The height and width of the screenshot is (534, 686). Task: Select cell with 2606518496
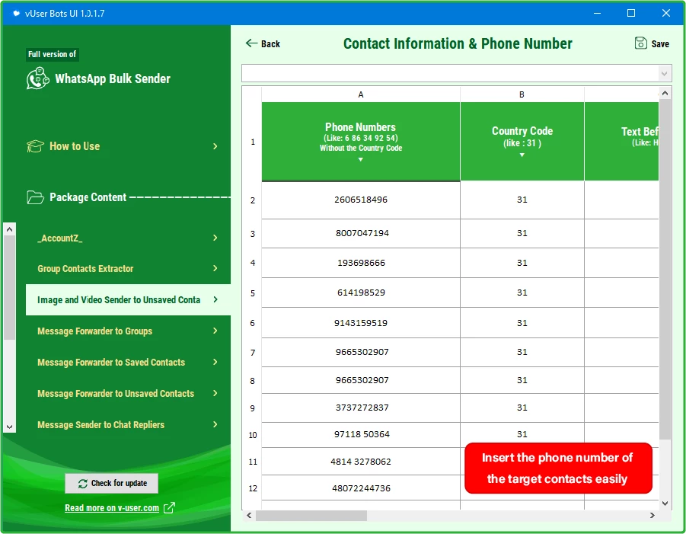pyautogui.click(x=361, y=200)
